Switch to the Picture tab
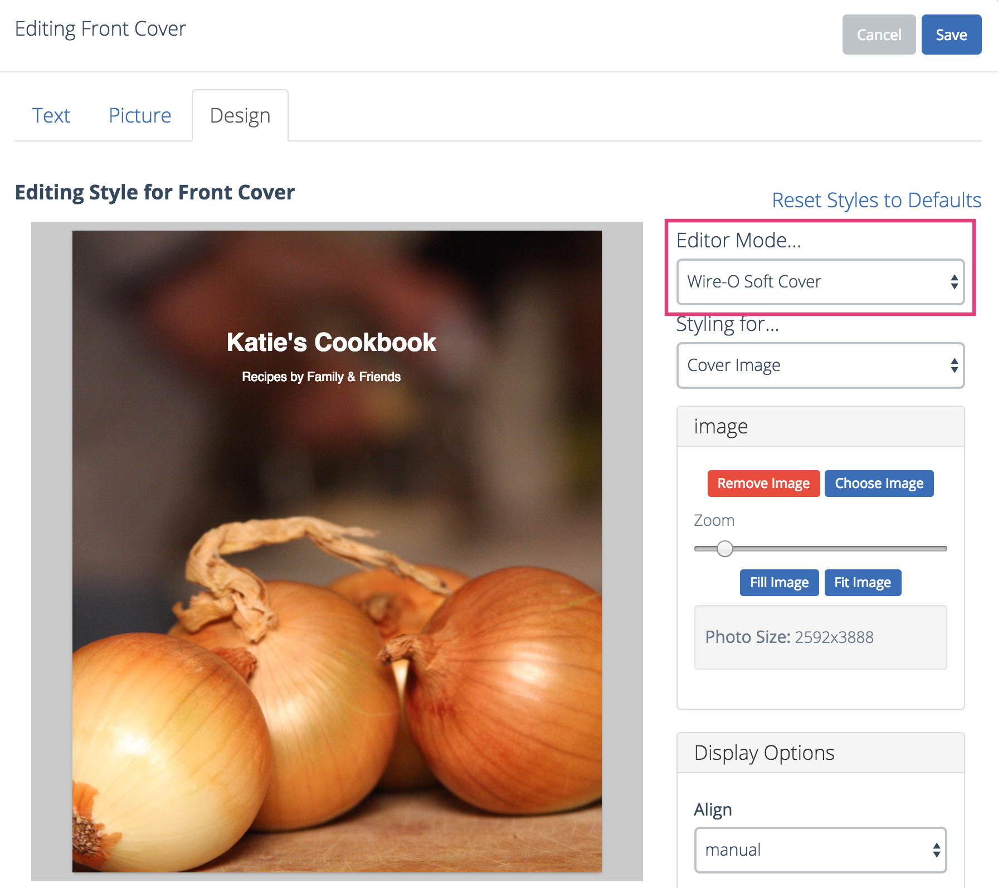Viewport: 998px width, 888px height. click(140, 115)
